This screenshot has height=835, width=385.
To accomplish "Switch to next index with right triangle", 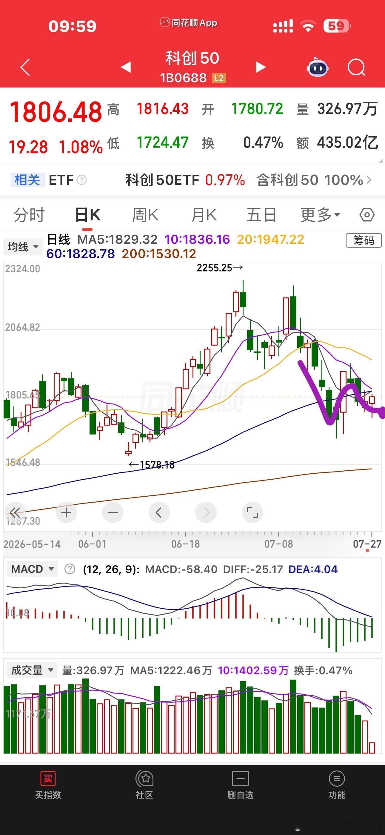I will (x=261, y=67).
